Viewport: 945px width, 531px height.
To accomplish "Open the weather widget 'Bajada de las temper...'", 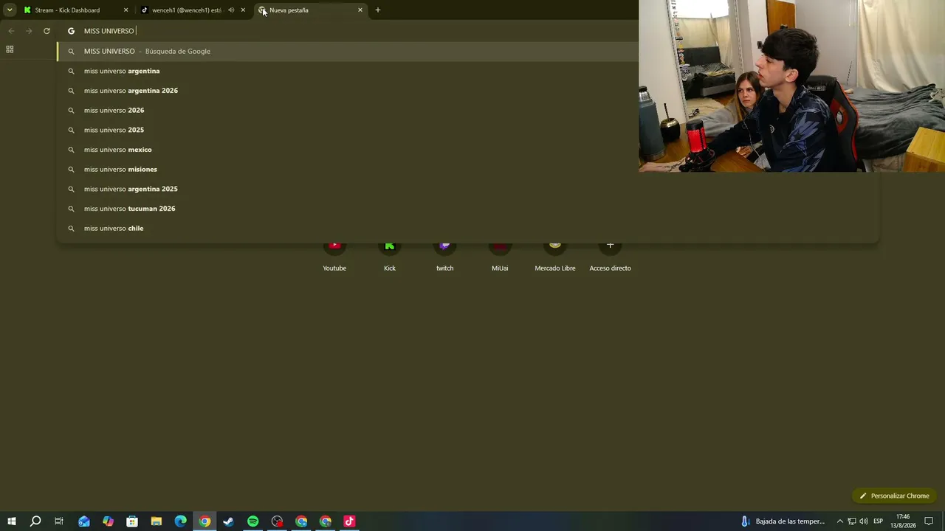I will coord(783,521).
